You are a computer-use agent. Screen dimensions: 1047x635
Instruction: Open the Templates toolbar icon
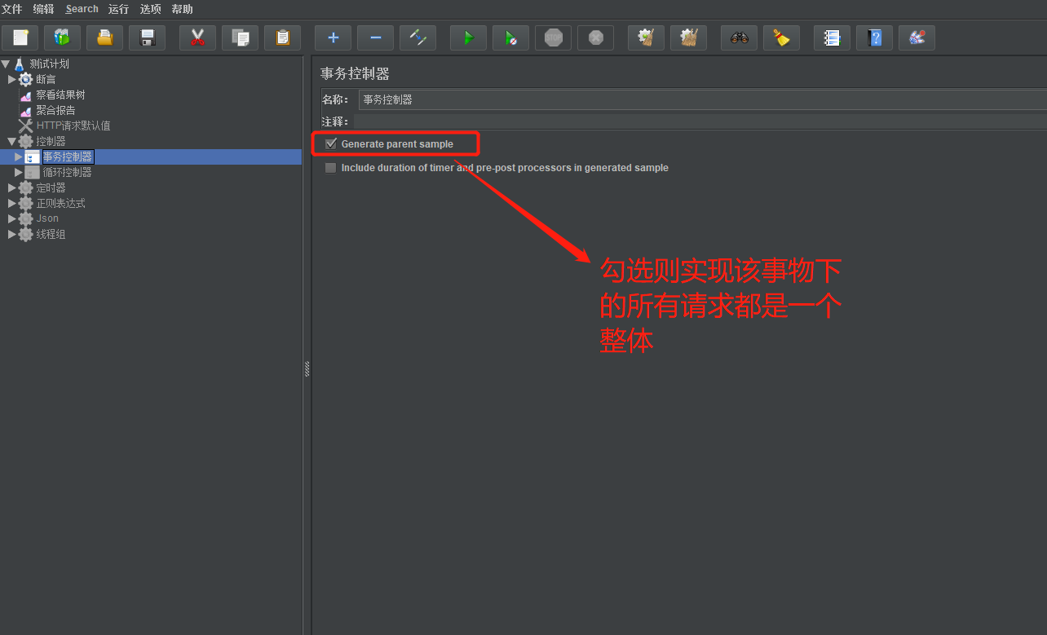63,37
